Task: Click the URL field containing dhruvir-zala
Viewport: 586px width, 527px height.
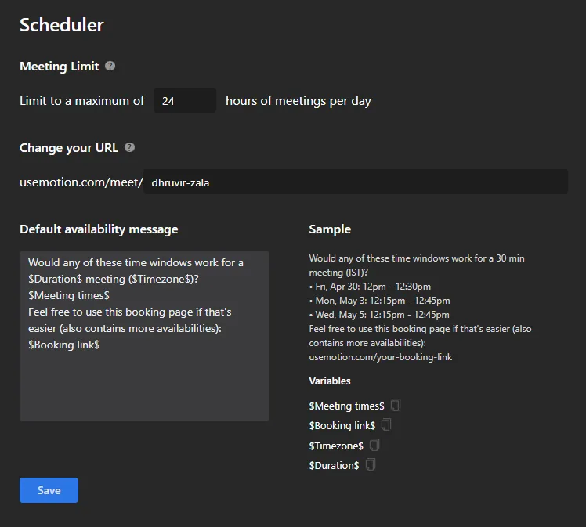Action: click(356, 182)
